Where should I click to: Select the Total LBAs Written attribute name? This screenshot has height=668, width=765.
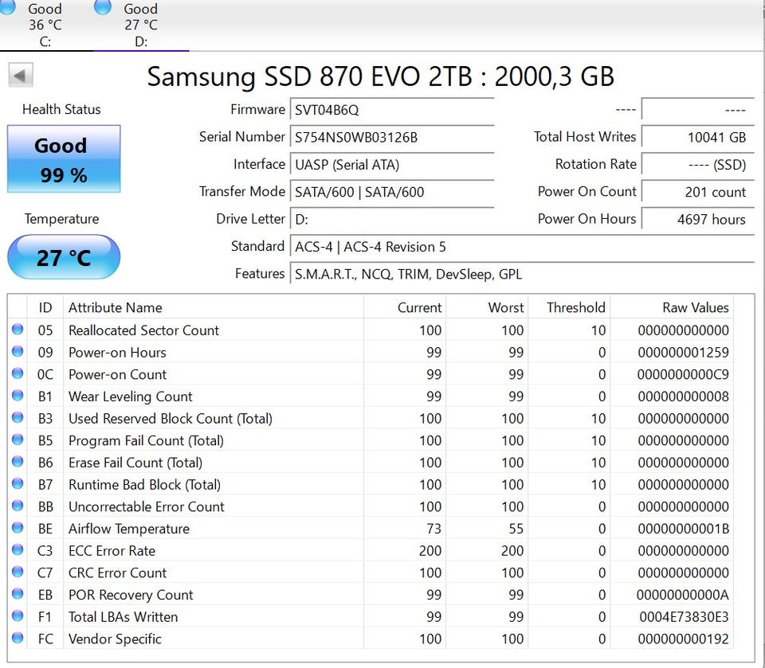123,617
